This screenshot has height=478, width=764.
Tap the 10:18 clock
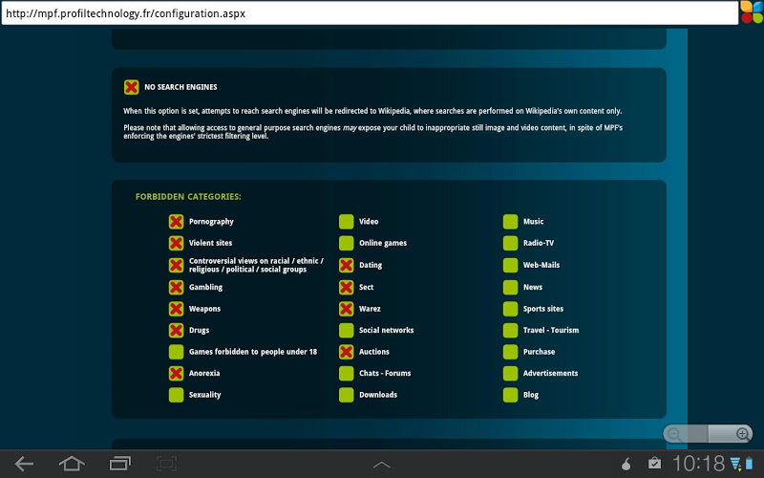click(699, 464)
